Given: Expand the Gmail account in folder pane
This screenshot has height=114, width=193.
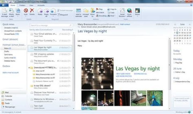Looking at the screenshot, I should click(x=10, y=39).
